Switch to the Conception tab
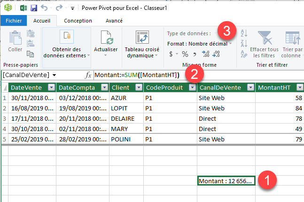This screenshot has height=202, width=304. tap(78, 21)
